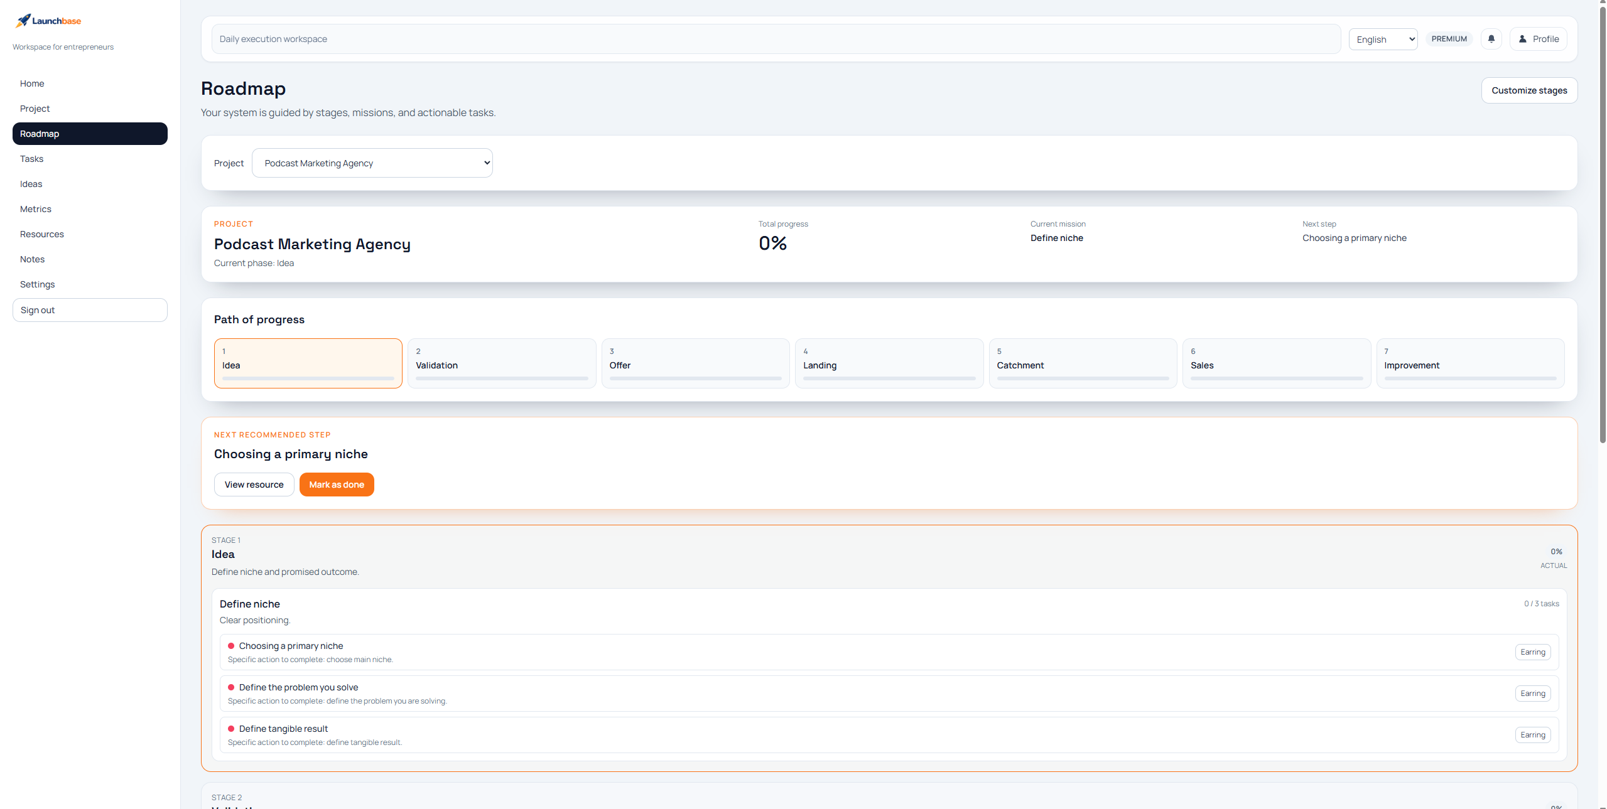Click the Customize stages button
Screen dimensions: 1607x809
pos(1529,90)
